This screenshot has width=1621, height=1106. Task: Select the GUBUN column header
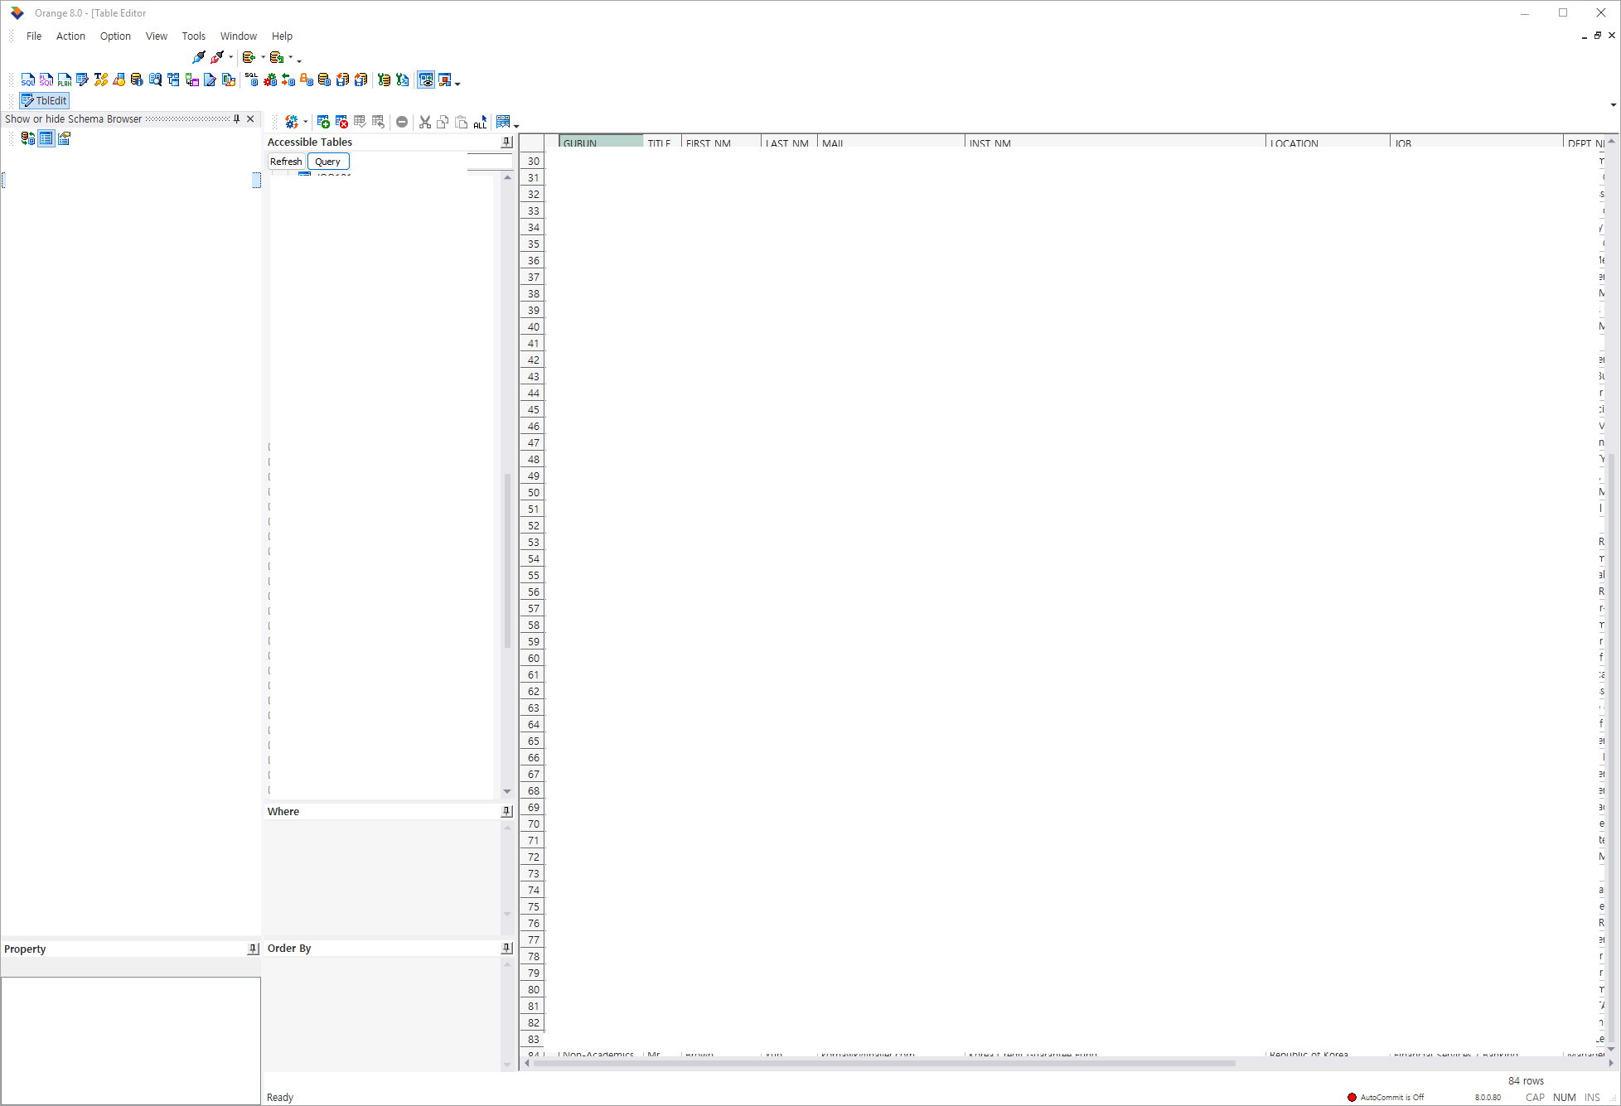600,142
